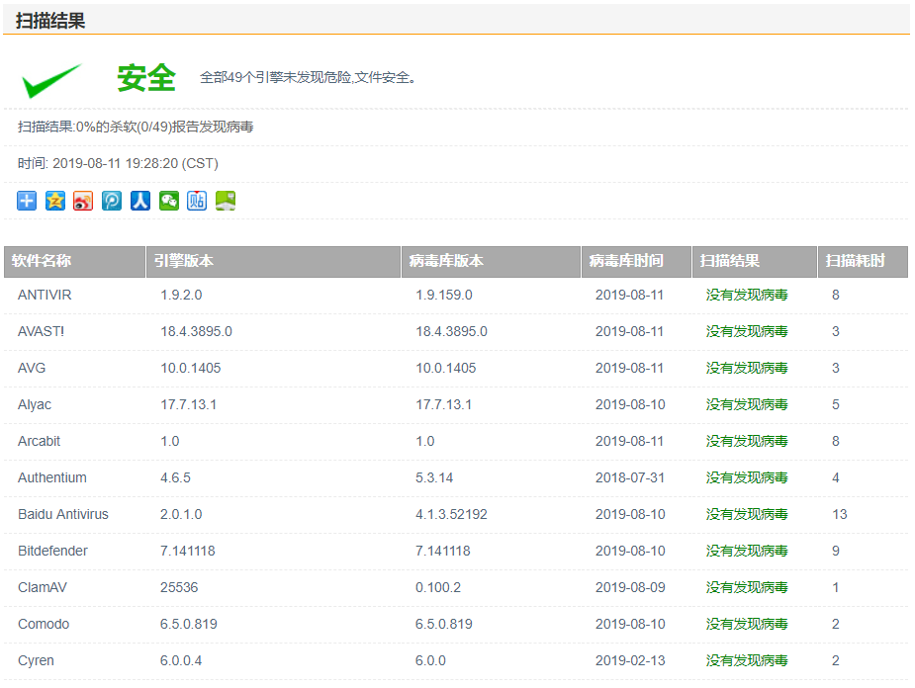Click the scan time 2019-08-11 19:28:20

(x=118, y=164)
